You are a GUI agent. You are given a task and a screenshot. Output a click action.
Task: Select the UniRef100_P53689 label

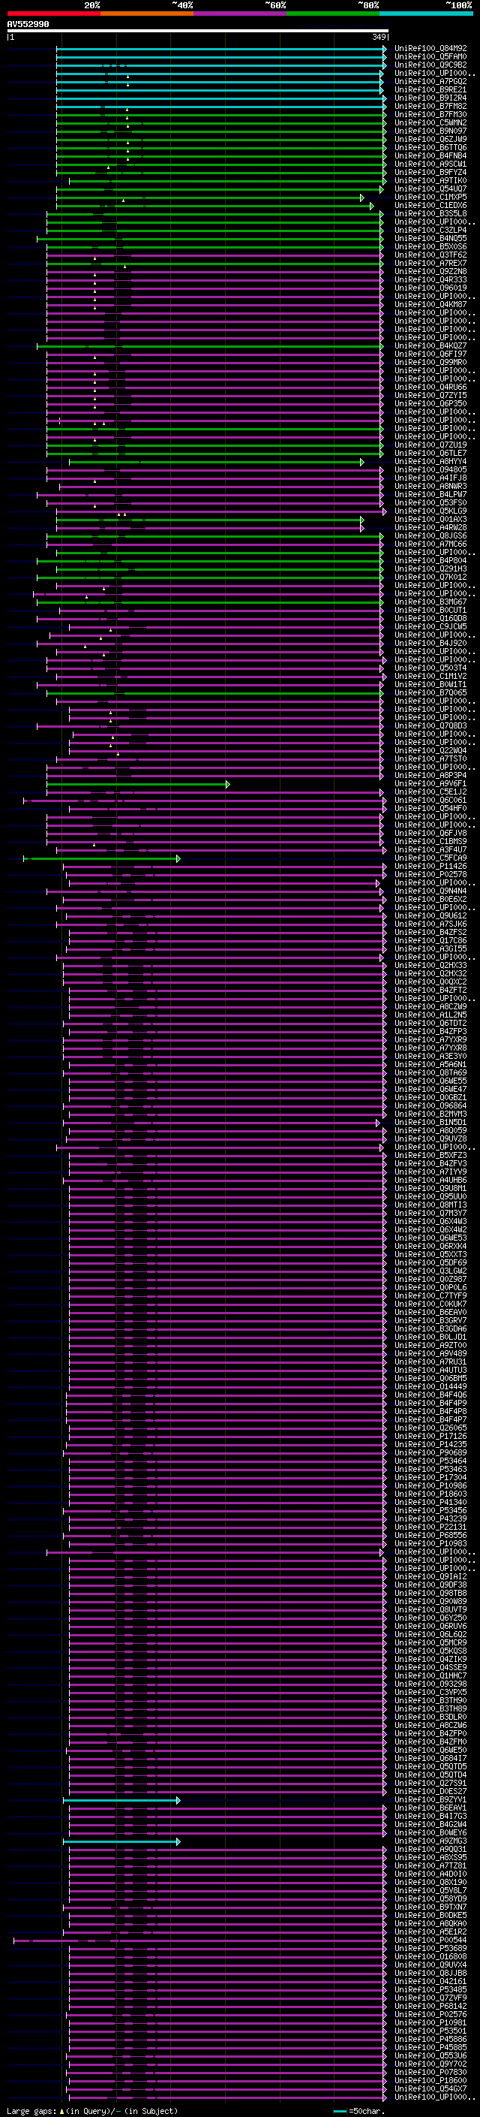[x=430, y=1949]
